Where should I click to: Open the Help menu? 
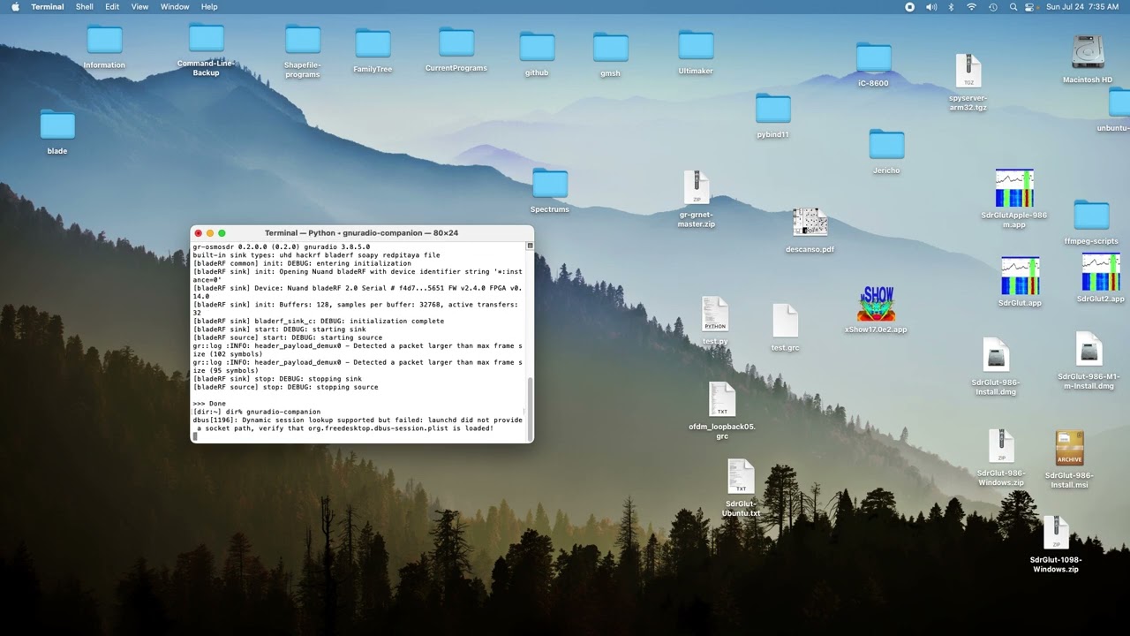click(209, 6)
